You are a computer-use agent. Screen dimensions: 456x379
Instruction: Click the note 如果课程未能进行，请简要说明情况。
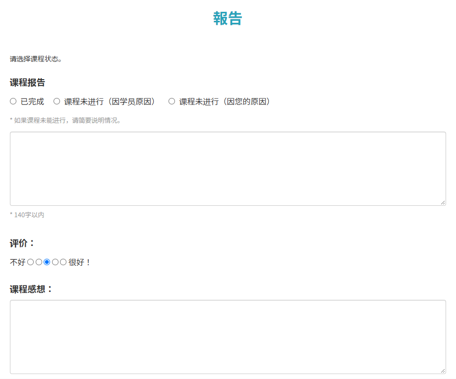click(x=65, y=120)
